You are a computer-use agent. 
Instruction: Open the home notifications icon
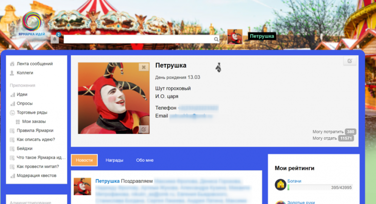tap(55, 40)
